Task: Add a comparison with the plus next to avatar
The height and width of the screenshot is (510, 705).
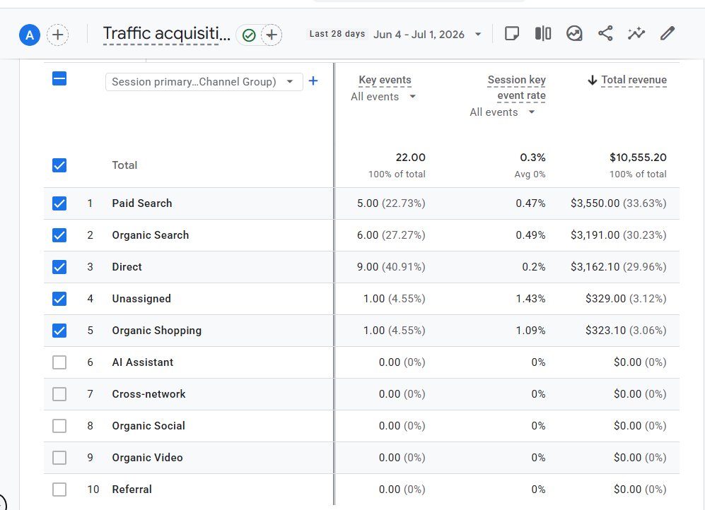Action: tap(57, 35)
